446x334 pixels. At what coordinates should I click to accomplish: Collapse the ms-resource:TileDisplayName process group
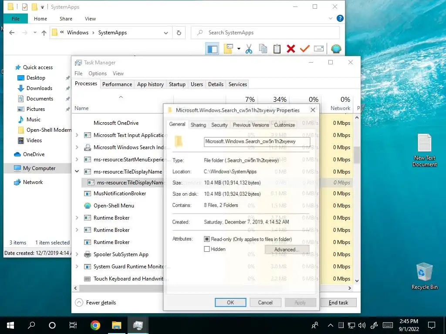point(77,171)
